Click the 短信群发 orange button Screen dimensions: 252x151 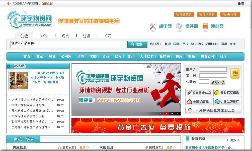coord(207,14)
